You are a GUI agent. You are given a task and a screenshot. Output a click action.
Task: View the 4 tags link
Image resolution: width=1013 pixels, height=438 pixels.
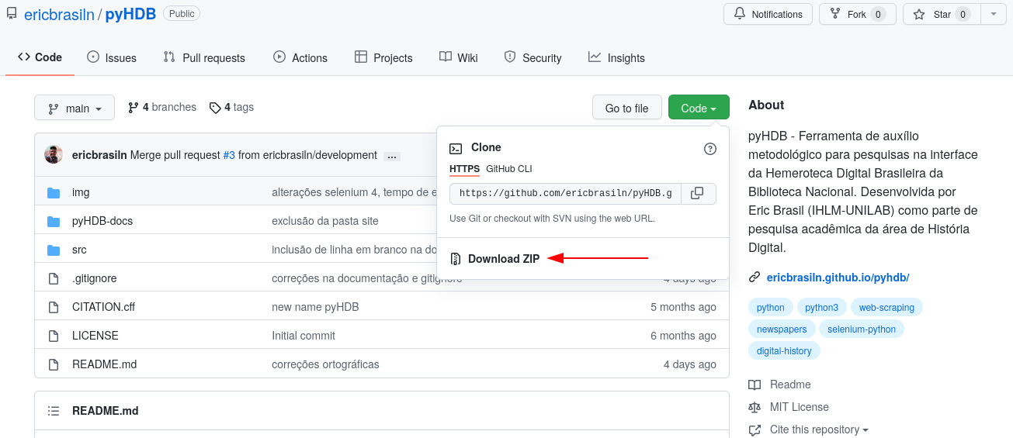[x=231, y=108]
